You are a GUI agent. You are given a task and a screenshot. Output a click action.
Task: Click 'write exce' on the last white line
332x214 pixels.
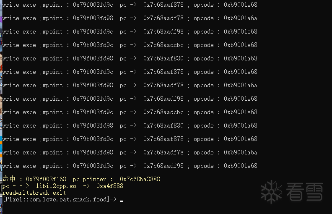[x=19, y=166]
